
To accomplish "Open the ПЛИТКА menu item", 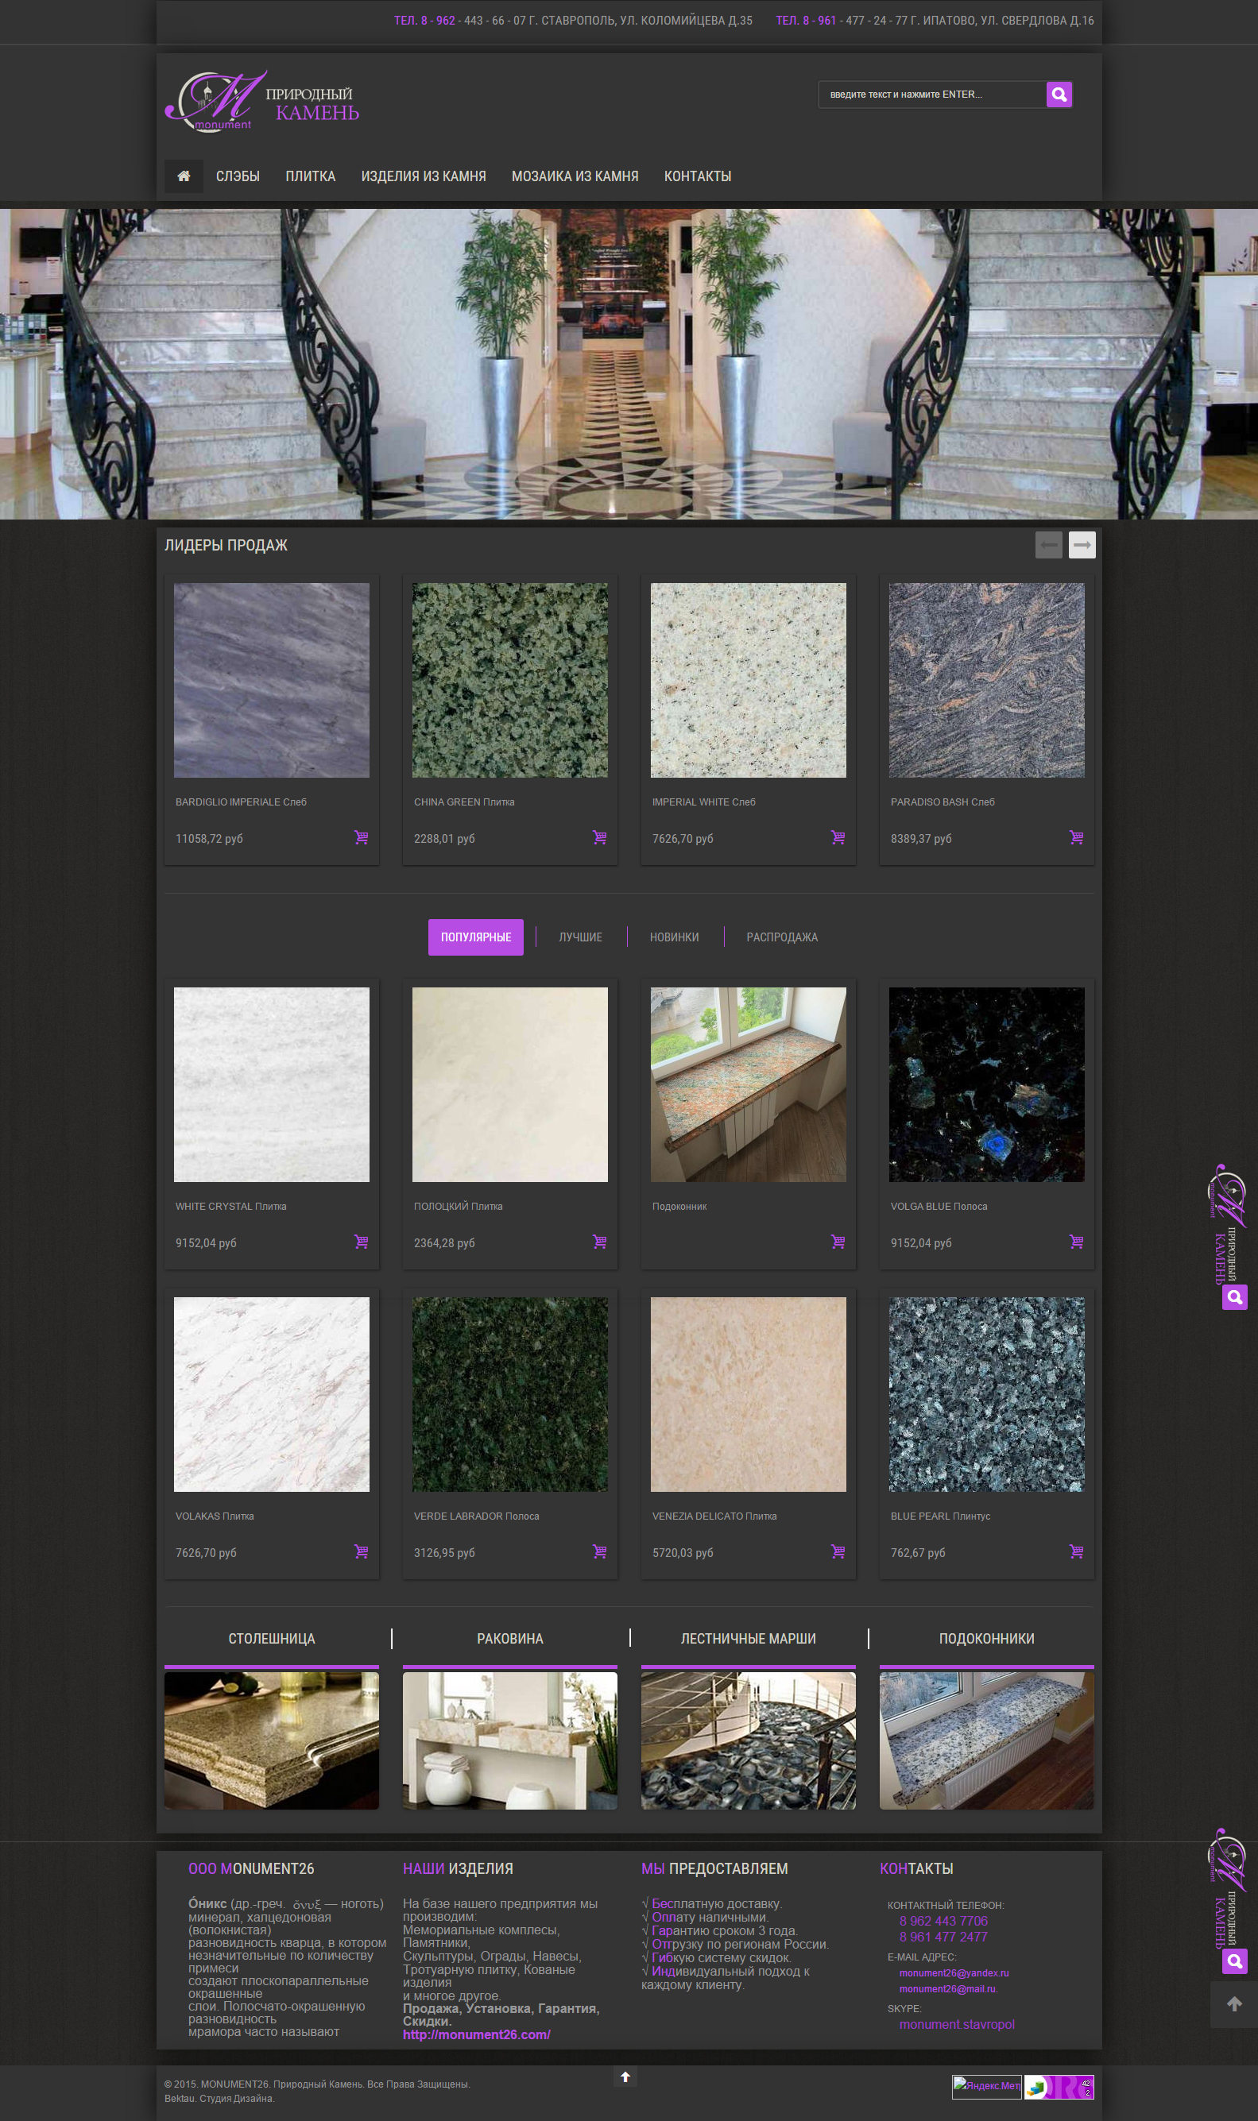I will [x=310, y=176].
